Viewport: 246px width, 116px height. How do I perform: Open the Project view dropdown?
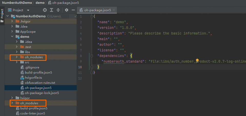pyautogui.click(x=28, y=10)
